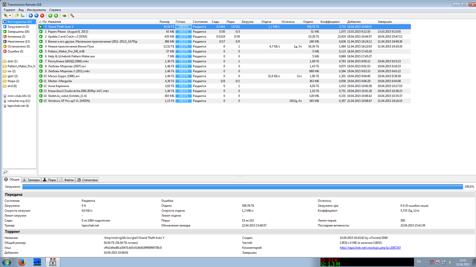This screenshot has width=476, height=267.
Task: Click the search magnifier icon in the filter box
Action: (5, 172)
